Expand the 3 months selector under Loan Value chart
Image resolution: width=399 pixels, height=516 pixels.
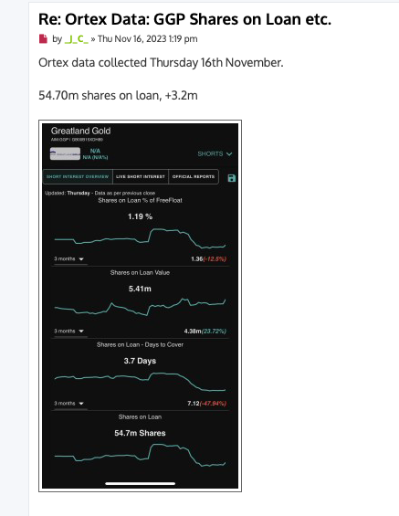point(69,331)
